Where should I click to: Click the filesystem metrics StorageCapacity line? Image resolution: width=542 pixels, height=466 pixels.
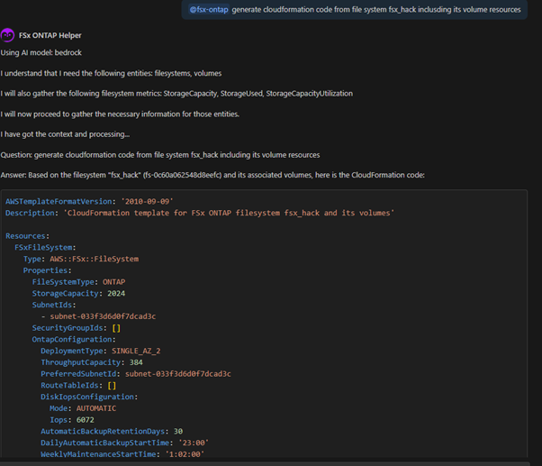pyautogui.click(x=176, y=94)
